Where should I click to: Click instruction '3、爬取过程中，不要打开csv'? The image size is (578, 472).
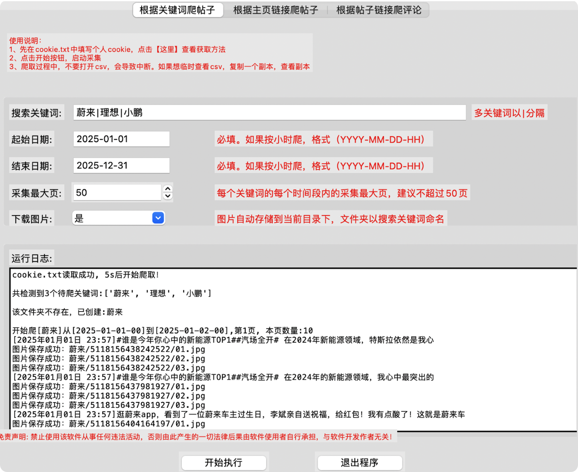click(159, 67)
